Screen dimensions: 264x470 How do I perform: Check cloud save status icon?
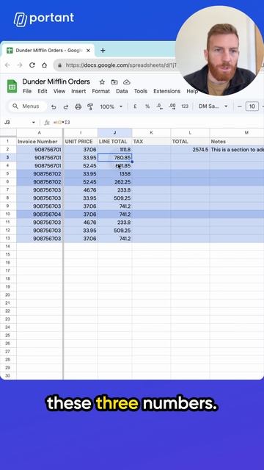[x=127, y=82]
